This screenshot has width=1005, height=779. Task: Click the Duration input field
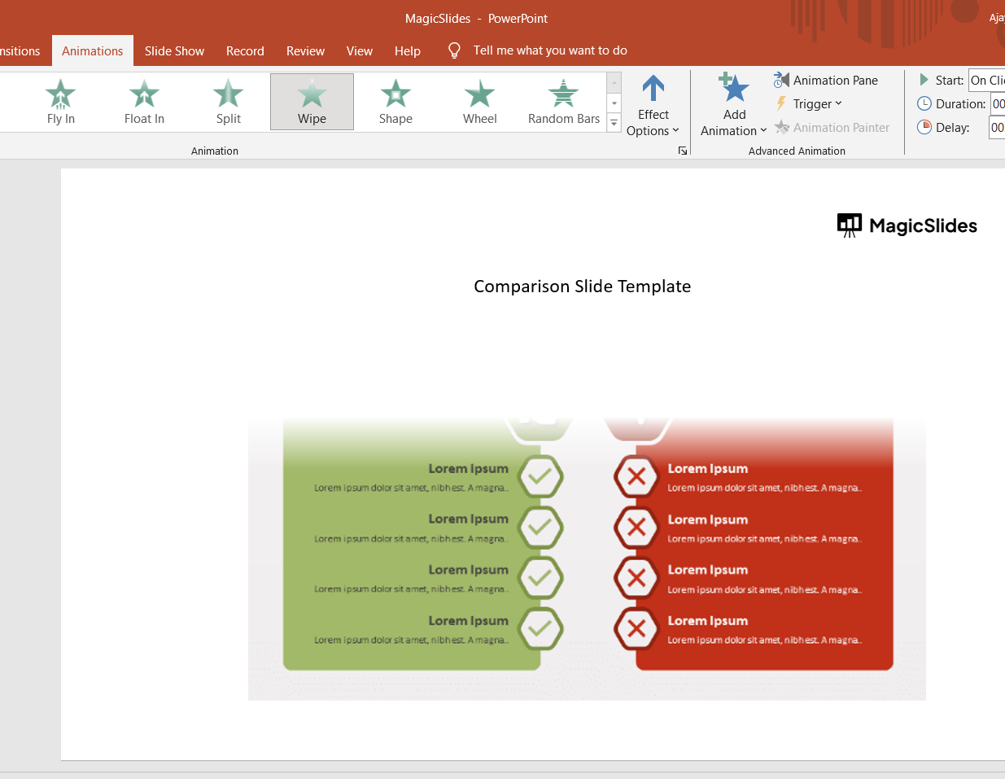pos(998,103)
